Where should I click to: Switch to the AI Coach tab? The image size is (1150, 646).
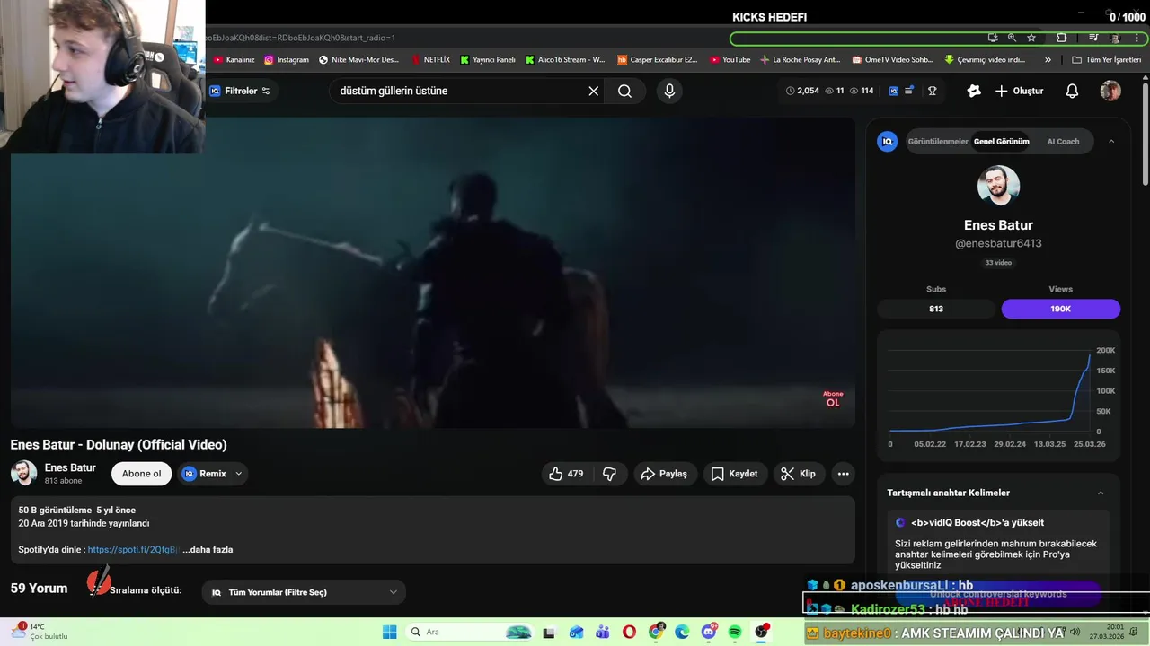(1063, 141)
